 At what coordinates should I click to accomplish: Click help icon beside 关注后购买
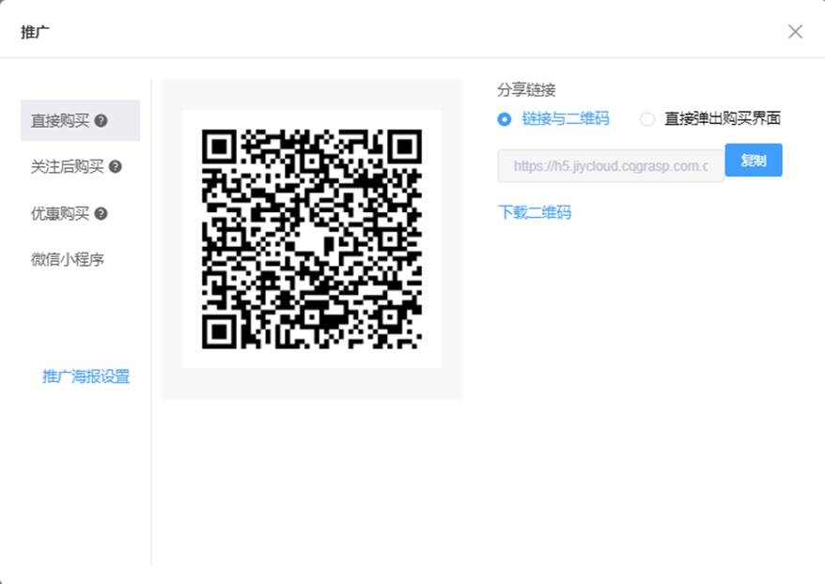point(116,167)
